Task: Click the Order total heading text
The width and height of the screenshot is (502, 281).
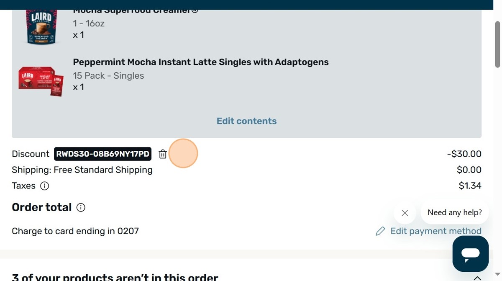Action: point(42,207)
